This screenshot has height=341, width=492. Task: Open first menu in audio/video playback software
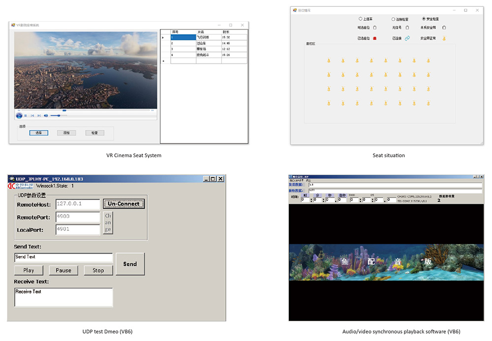click(x=296, y=180)
